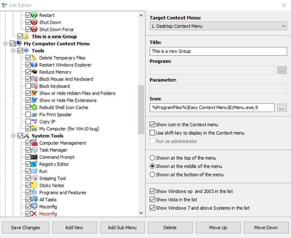Click the Registry Editor blue cubes icon
The image size is (291, 238).
click(x=34, y=164)
